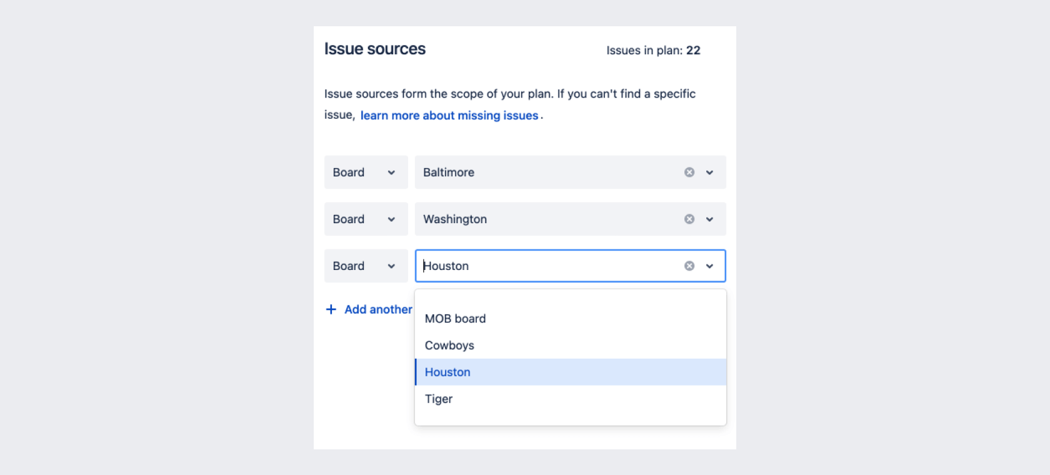
Task: Focus the Houston board input field
Action: [550, 266]
